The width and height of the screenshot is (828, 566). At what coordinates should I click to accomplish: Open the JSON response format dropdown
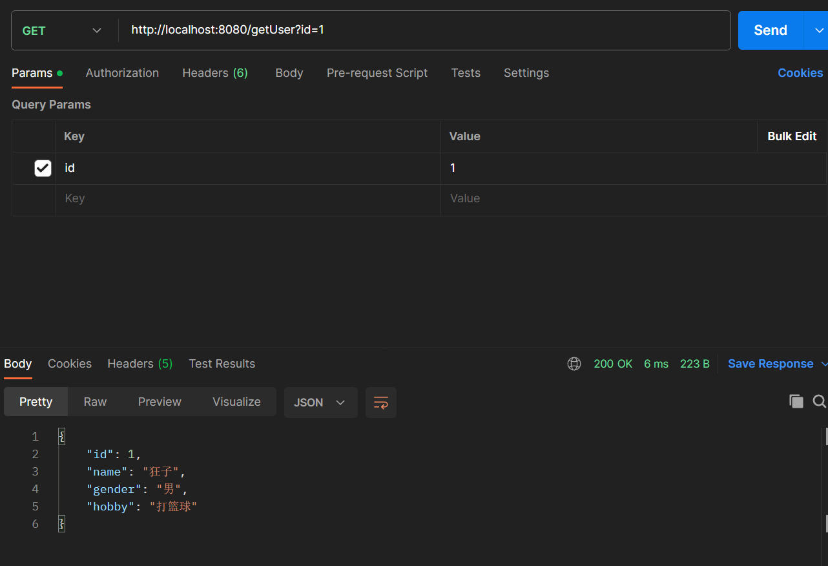tap(320, 402)
